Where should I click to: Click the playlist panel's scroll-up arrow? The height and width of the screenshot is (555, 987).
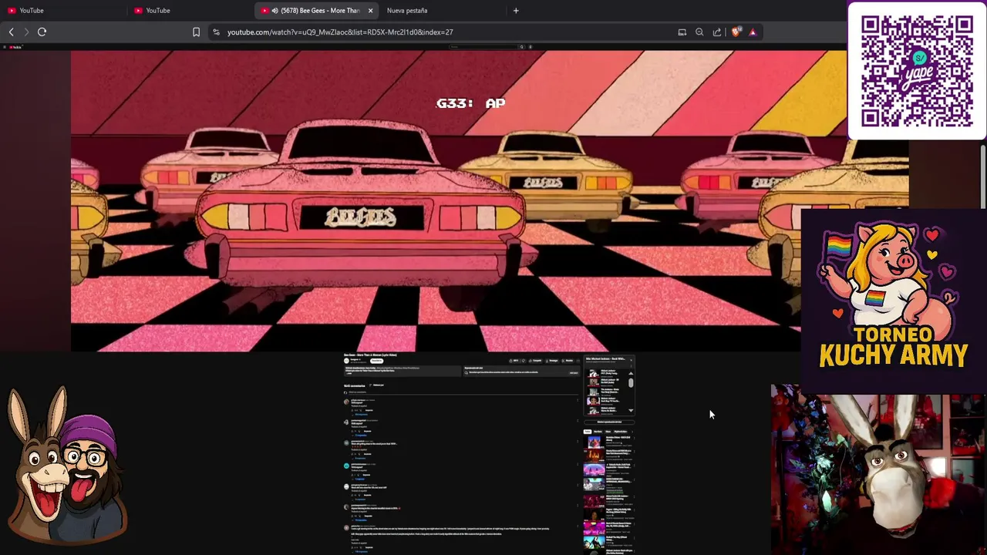[631, 373]
